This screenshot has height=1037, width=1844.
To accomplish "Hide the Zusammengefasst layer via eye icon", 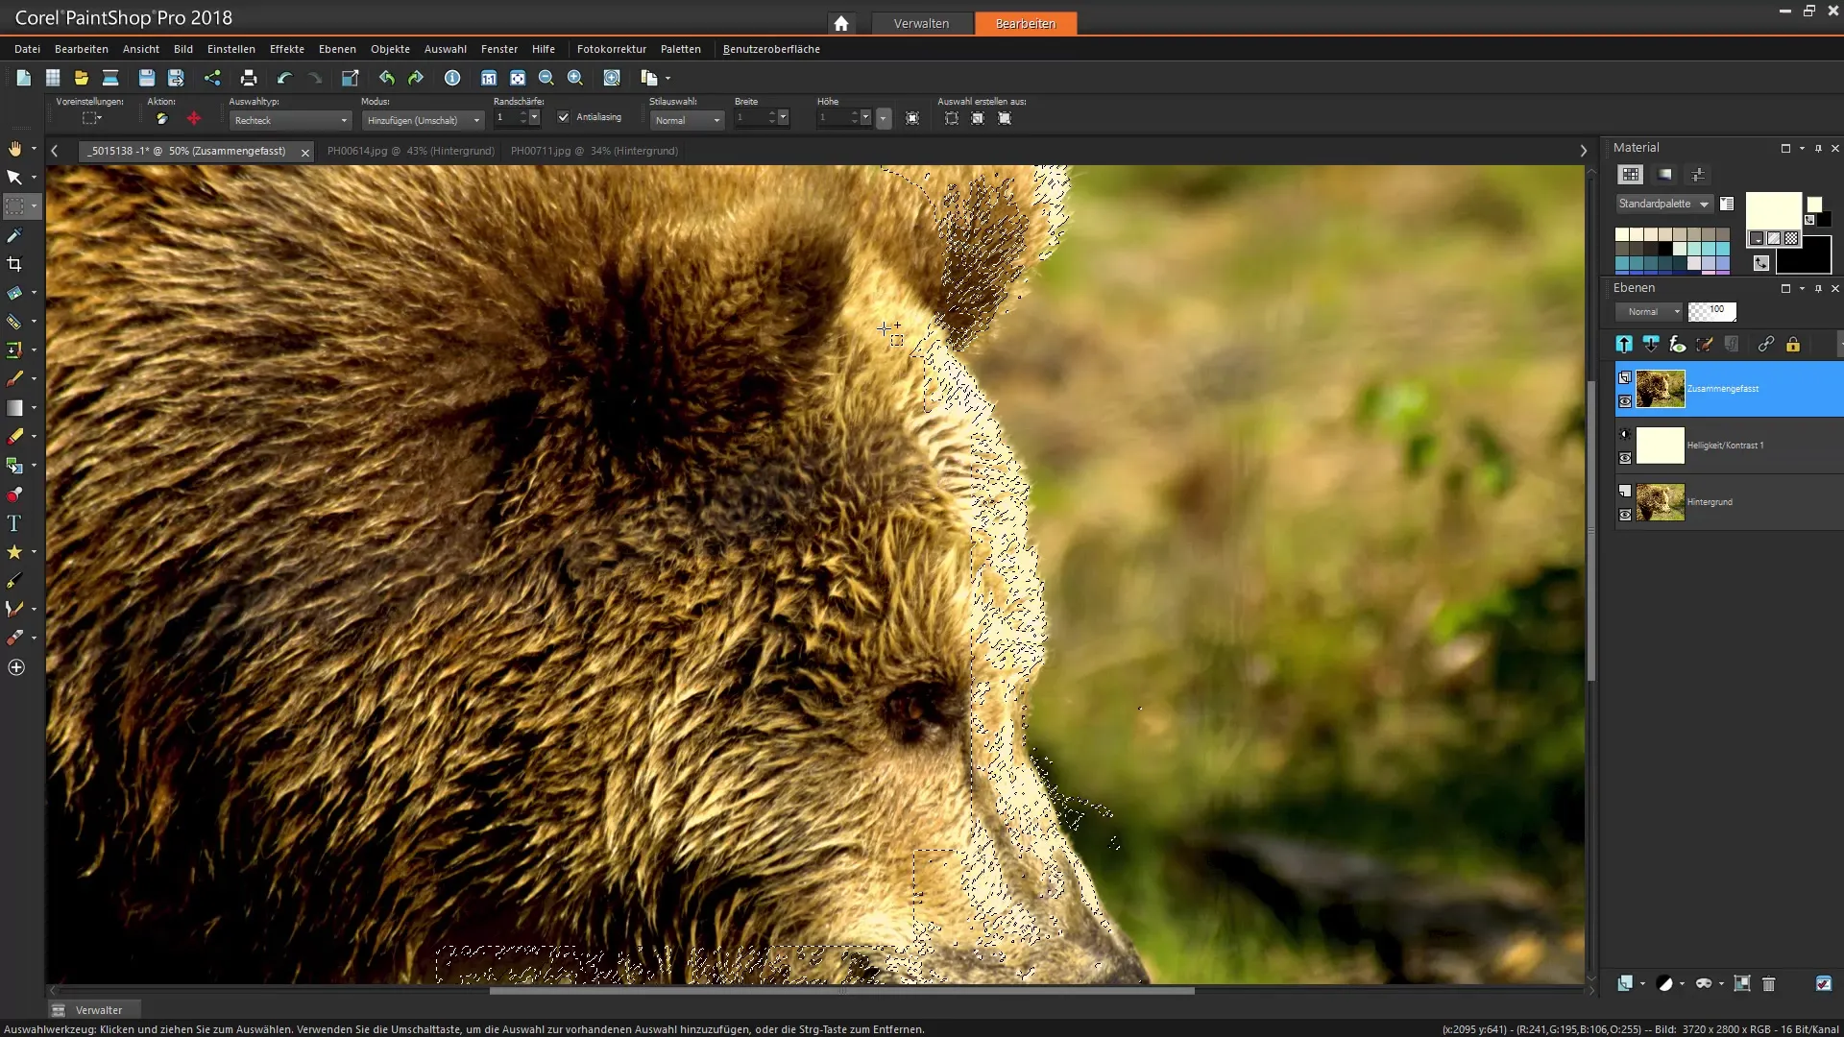I will [1625, 401].
